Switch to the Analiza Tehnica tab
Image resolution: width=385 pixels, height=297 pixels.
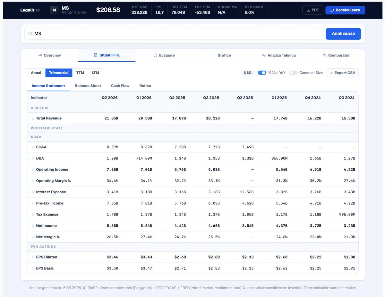pos(279,55)
